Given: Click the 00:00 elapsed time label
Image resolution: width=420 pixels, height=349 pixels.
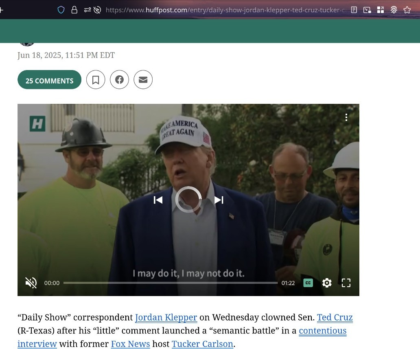Looking at the screenshot, I should coord(52,283).
